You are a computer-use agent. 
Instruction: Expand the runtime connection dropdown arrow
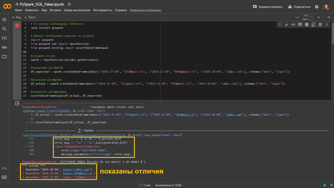pos(319,18)
